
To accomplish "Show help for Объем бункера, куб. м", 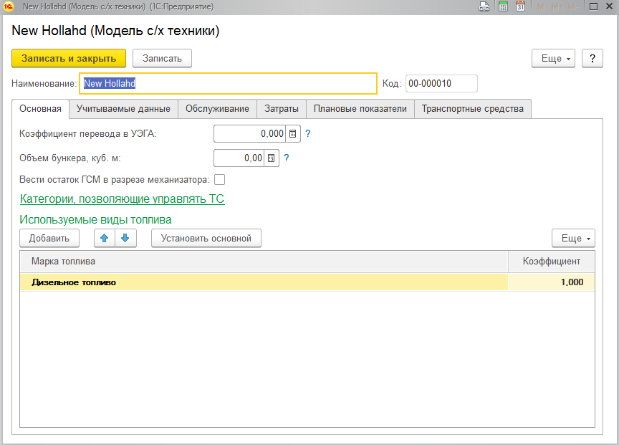I will pyautogui.click(x=287, y=158).
